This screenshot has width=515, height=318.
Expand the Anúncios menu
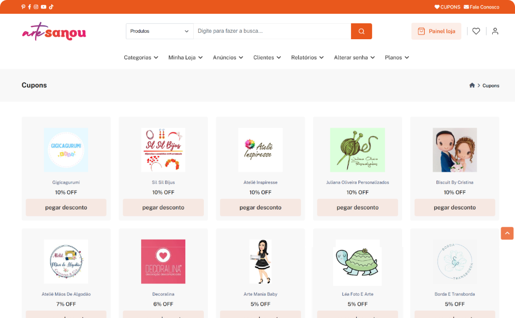click(228, 57)
